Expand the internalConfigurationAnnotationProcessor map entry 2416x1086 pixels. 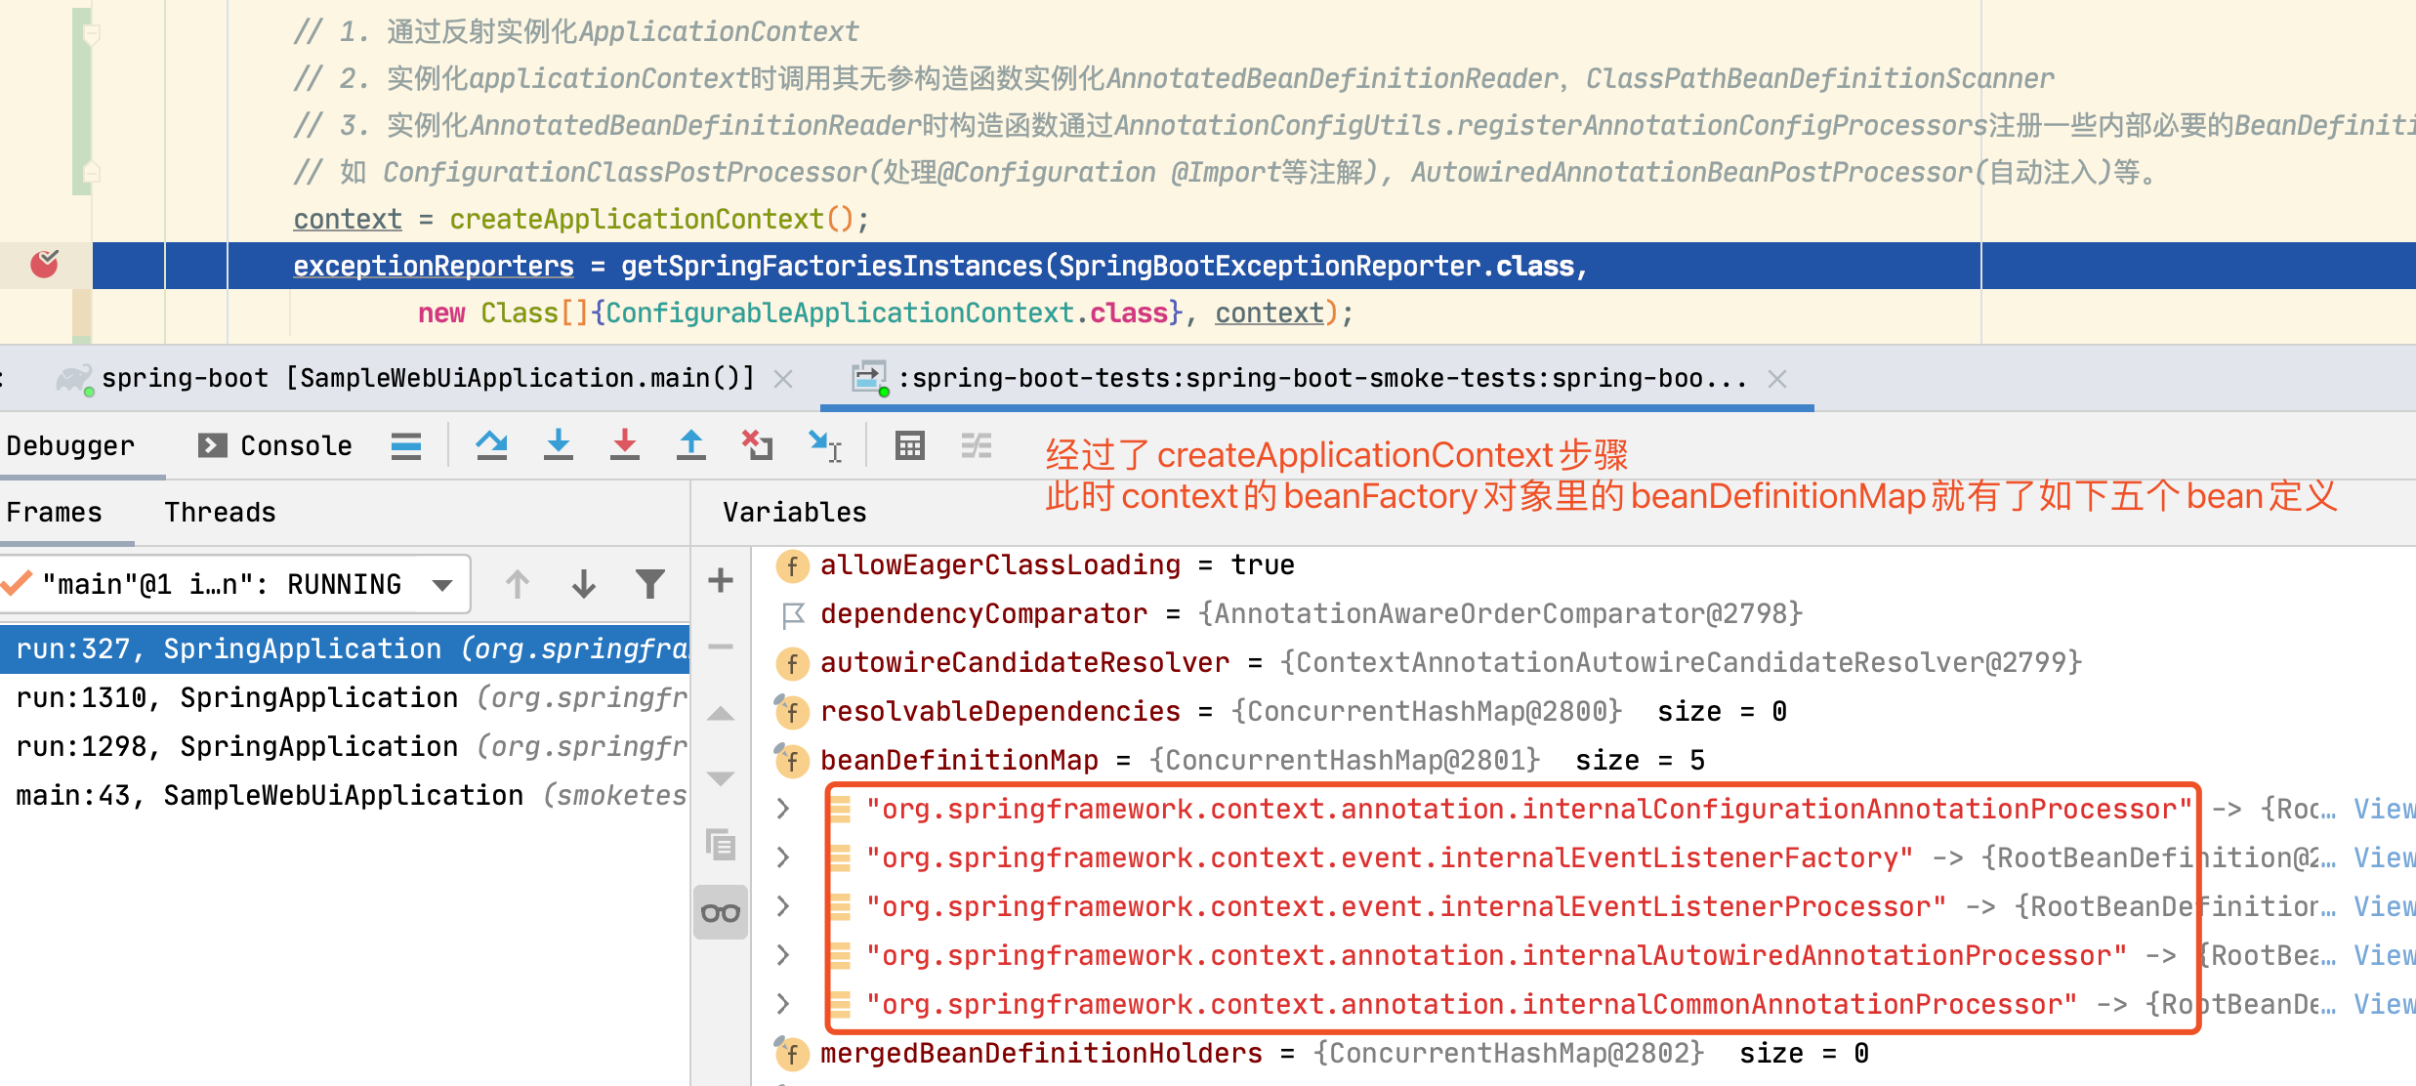[783, 809]
